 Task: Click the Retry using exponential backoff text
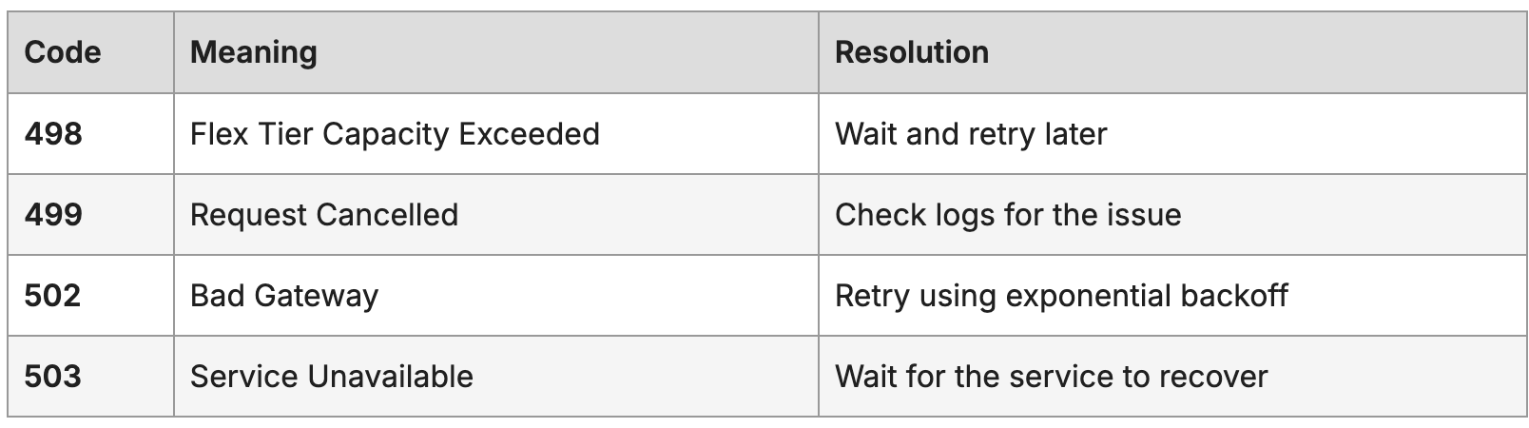point(1061,296)
